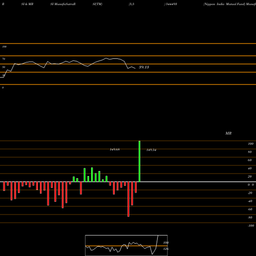This screenshot has width=256, height=256.
Task: Open the mini overview chart at bottom
Action: [x=126, y=245]
